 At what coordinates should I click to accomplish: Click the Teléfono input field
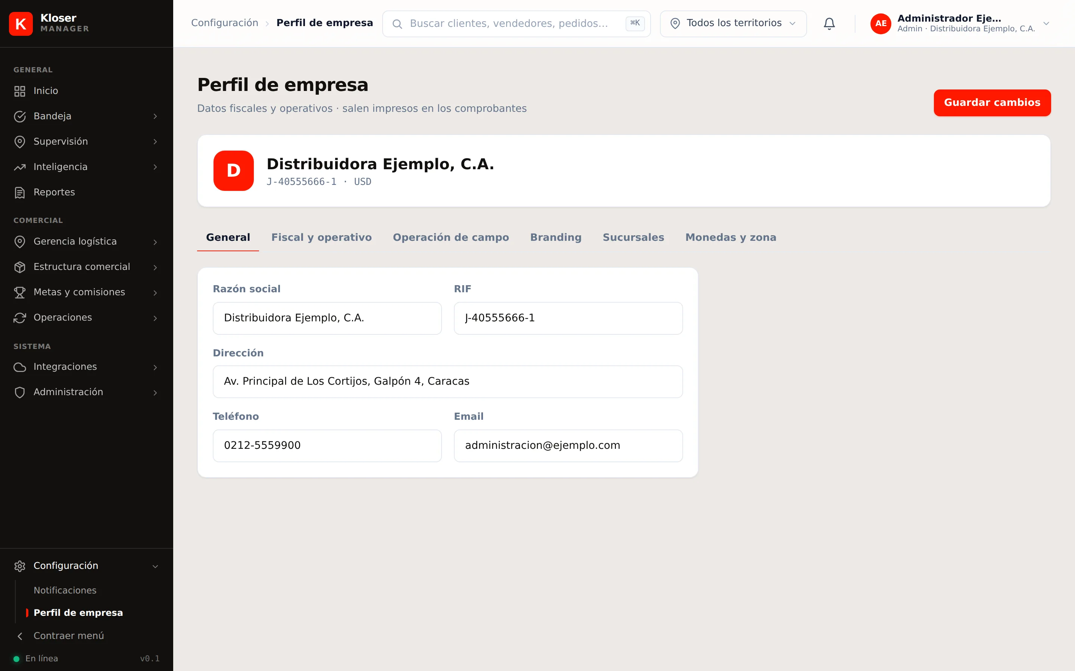point(327,445)
